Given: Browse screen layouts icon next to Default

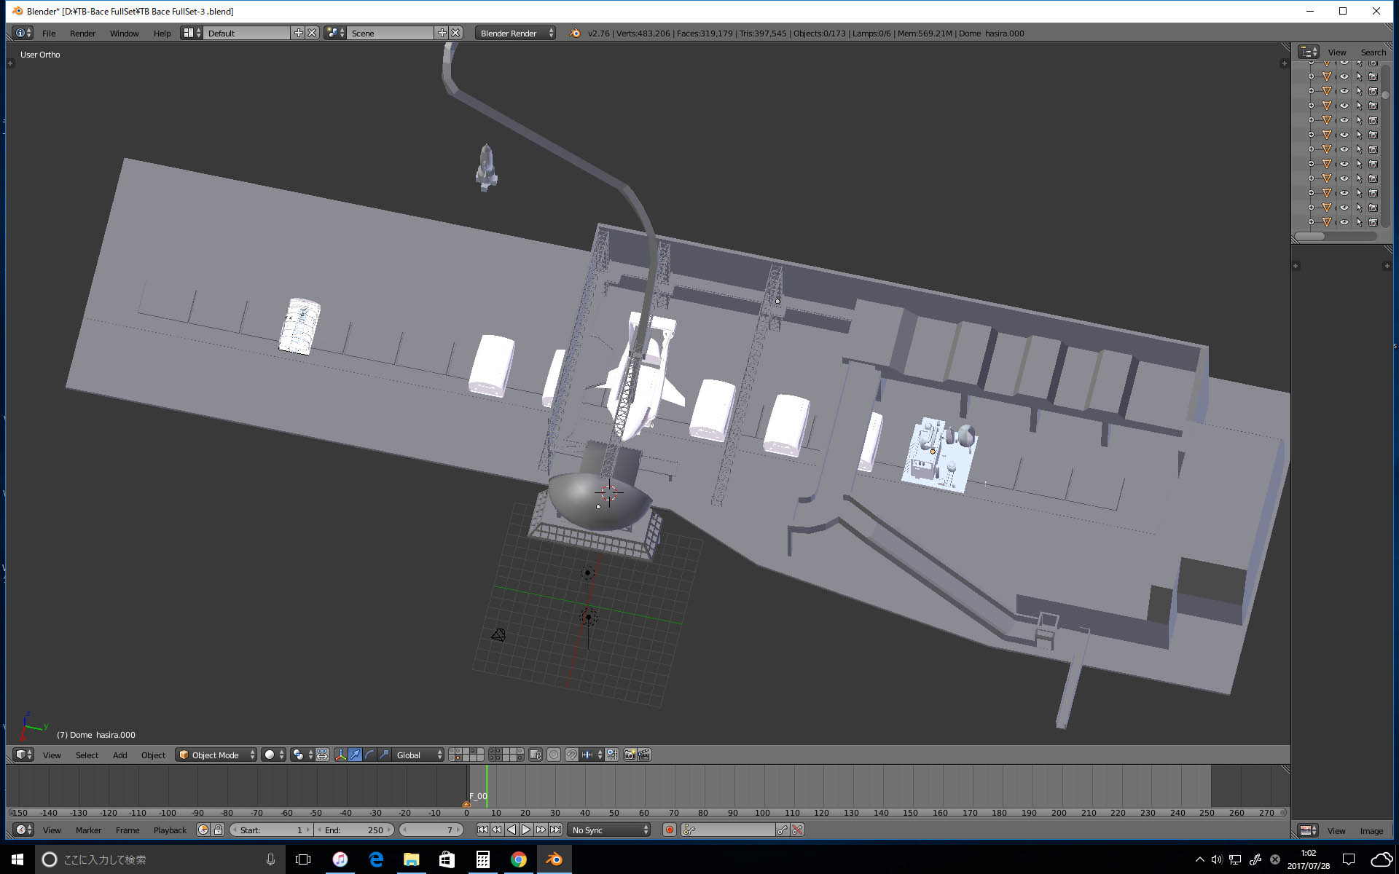Looking at the screenshot, I should pos(192,33).
